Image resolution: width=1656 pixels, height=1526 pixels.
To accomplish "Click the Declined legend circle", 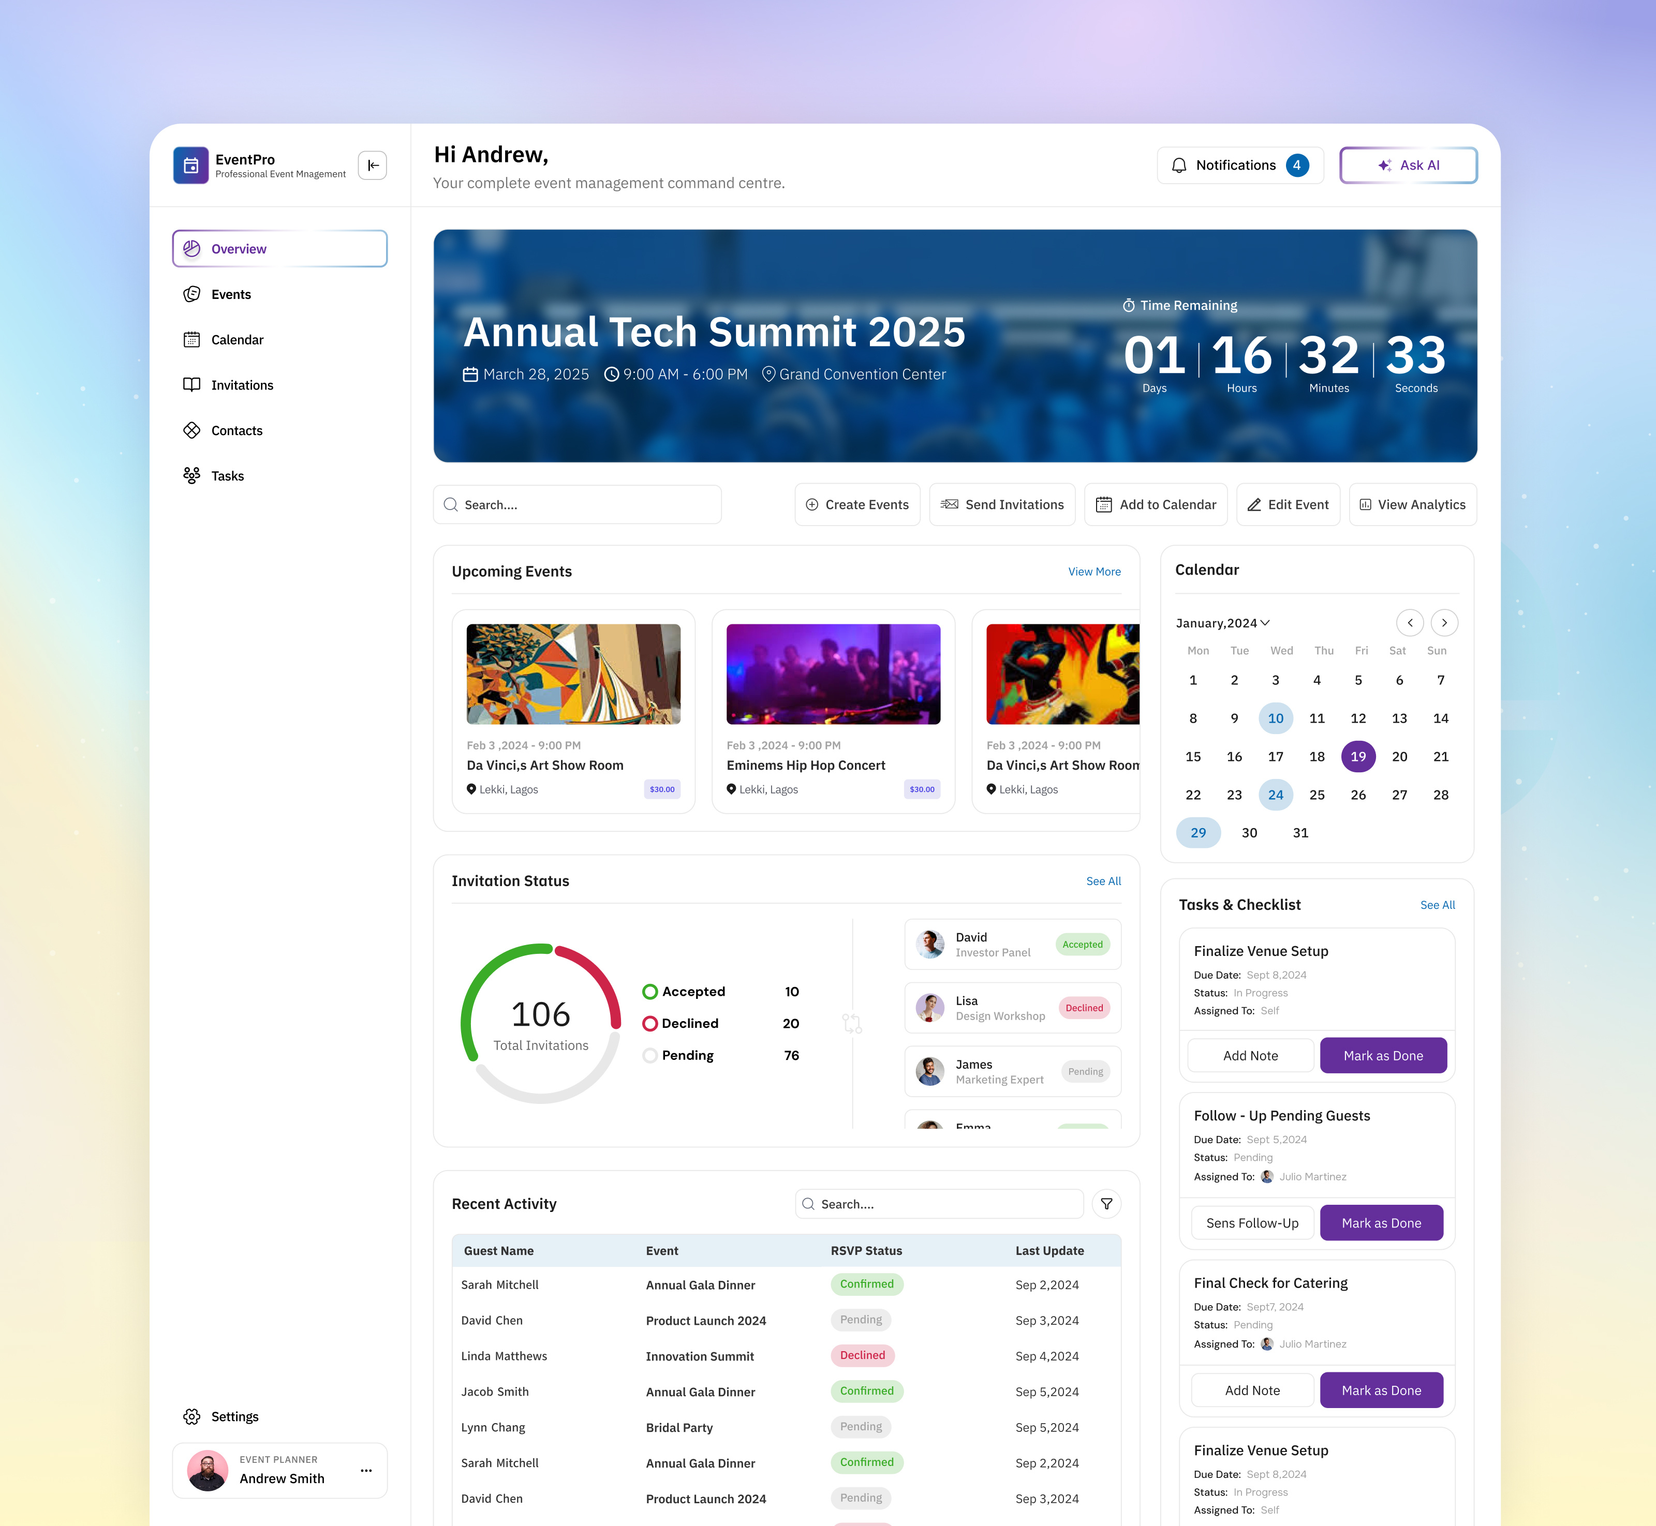I will click(650, 1024).
